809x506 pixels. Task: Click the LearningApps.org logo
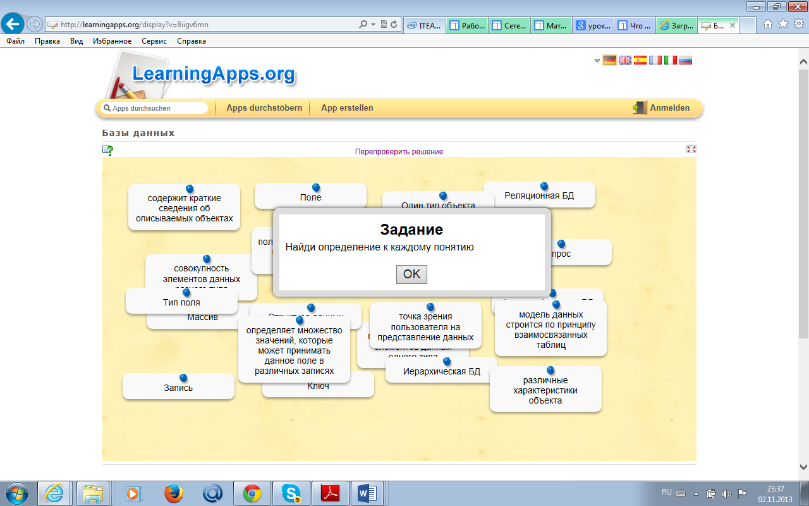[x=213, y=73]
